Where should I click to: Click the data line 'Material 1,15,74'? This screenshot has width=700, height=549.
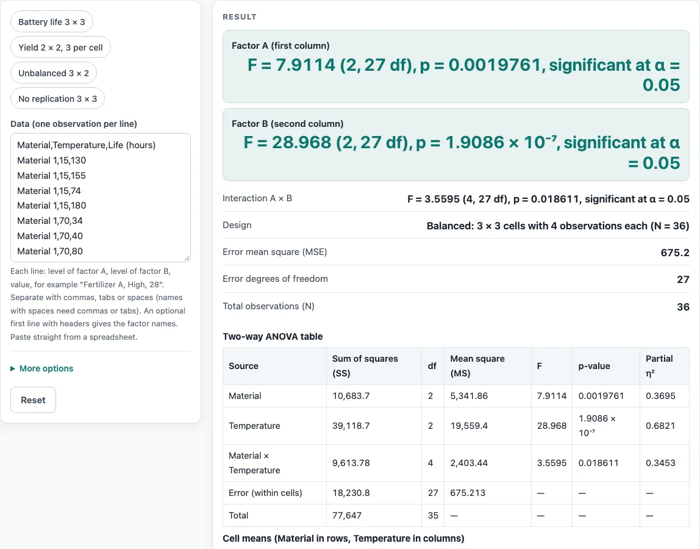point(49,191)
